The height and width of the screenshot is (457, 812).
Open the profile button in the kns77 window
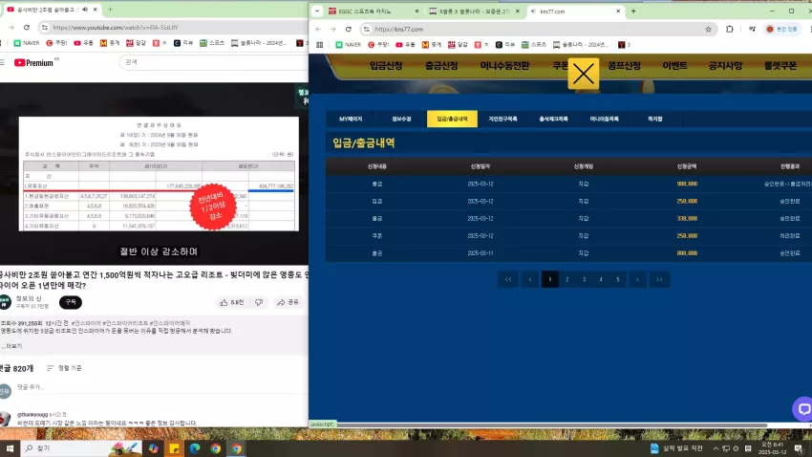(x=782, y=30)
